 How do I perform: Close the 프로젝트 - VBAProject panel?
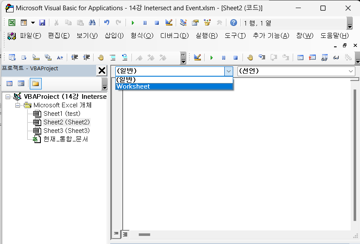(x=102, y=71)
